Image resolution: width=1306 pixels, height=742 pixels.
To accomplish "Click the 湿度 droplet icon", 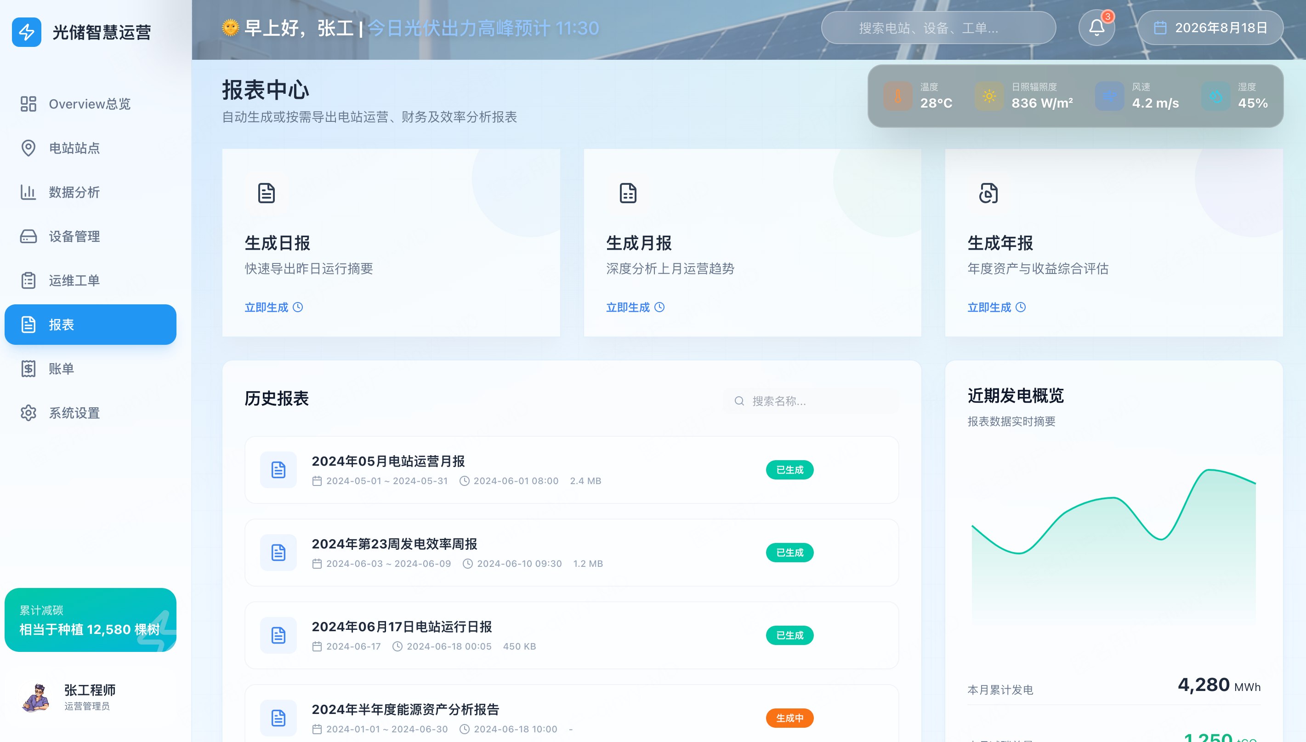I will 1216,96.
